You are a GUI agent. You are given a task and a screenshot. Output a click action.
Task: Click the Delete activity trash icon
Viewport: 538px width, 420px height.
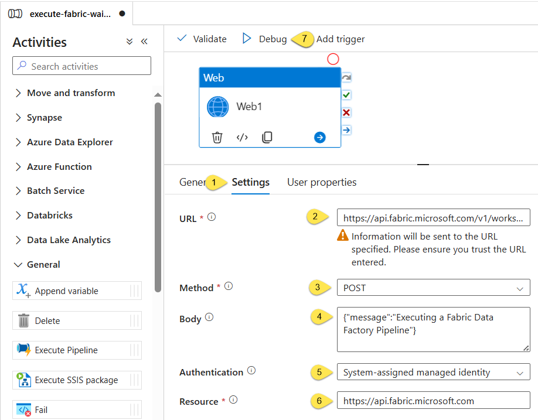[x=23, y=320]
